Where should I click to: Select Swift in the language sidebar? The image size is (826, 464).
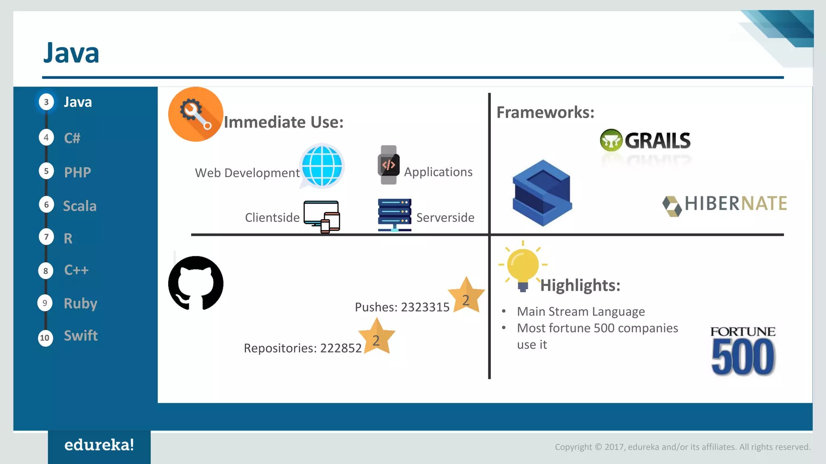(x=81, y=336)
